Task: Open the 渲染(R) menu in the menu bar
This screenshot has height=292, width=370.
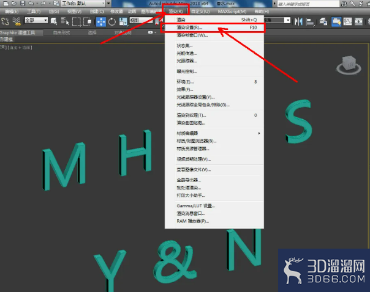Action: [176, 11]
